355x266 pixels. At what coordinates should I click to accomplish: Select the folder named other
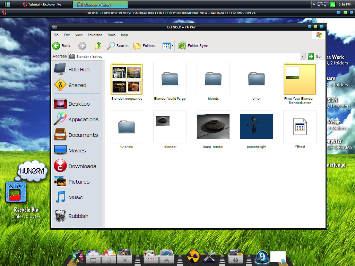(257, 79)
